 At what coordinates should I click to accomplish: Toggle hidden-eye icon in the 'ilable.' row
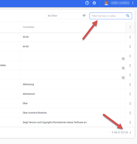pyautogui.click(x=123, y=68)
